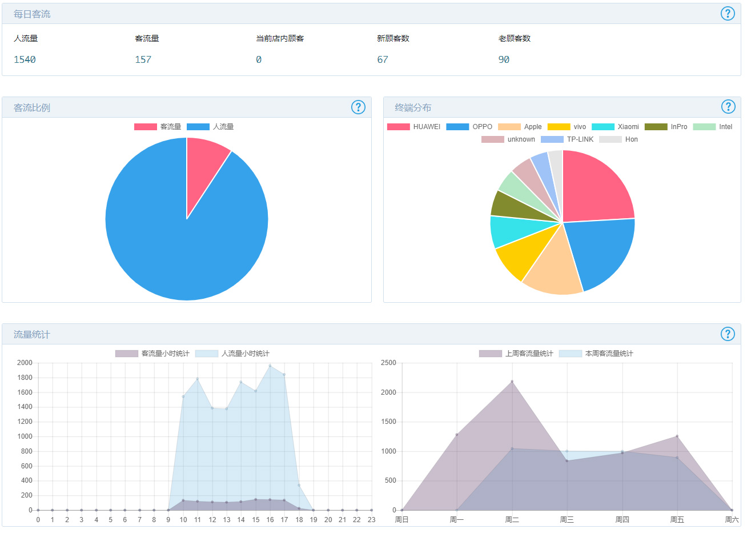Toggle the Xiaomi legend entry
The width and height of the screenshot is (747, 533).
click(x=616, y=127)
